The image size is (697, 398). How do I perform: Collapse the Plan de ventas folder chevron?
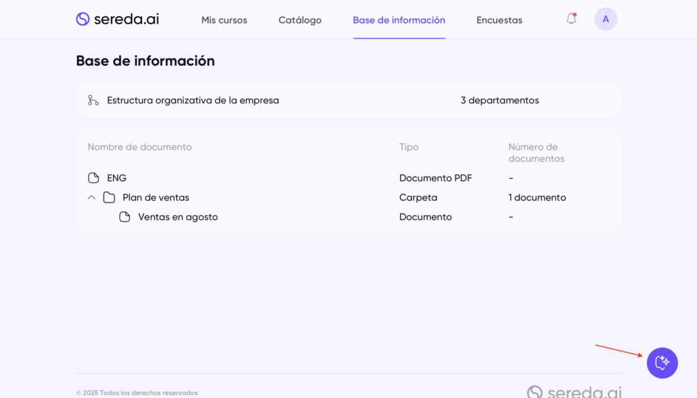(x=92, y=198)
